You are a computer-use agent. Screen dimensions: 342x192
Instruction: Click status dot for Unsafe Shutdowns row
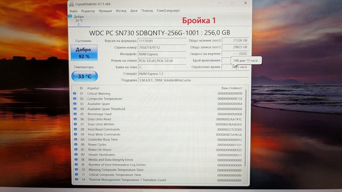pyautogui.click(x=76, y=154)
